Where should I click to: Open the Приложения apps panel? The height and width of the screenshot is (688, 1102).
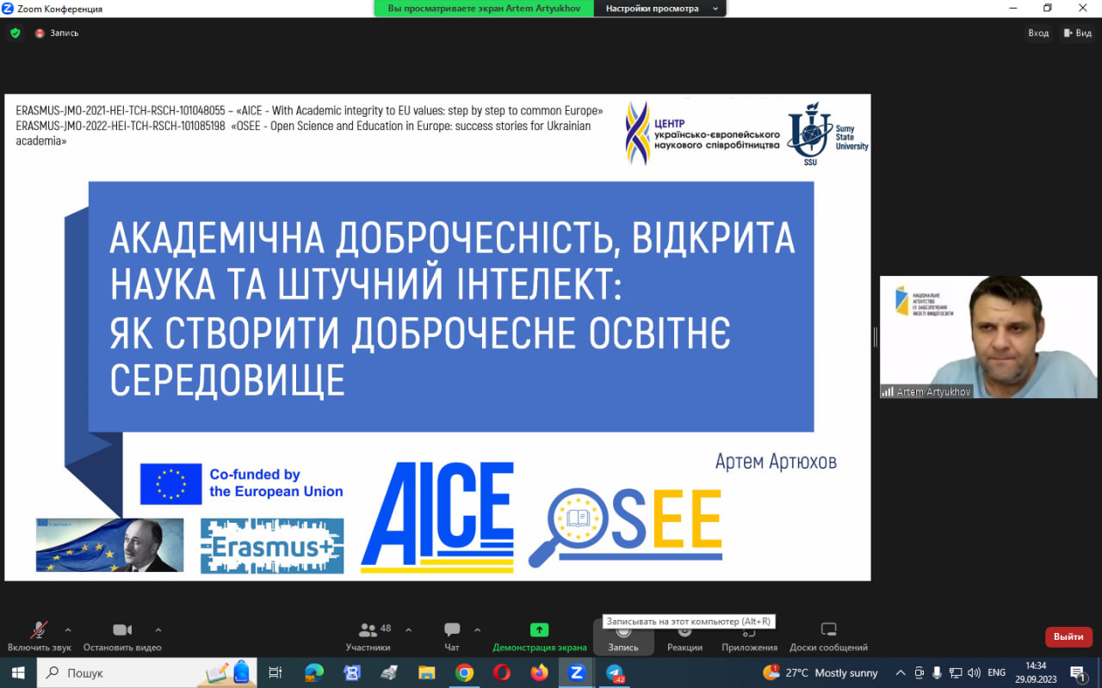[x=749, y=638]
